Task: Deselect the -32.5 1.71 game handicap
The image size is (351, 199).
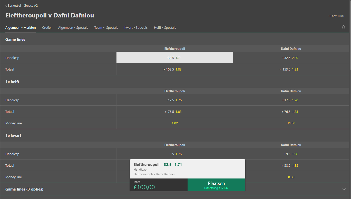Action: point(175,58)
